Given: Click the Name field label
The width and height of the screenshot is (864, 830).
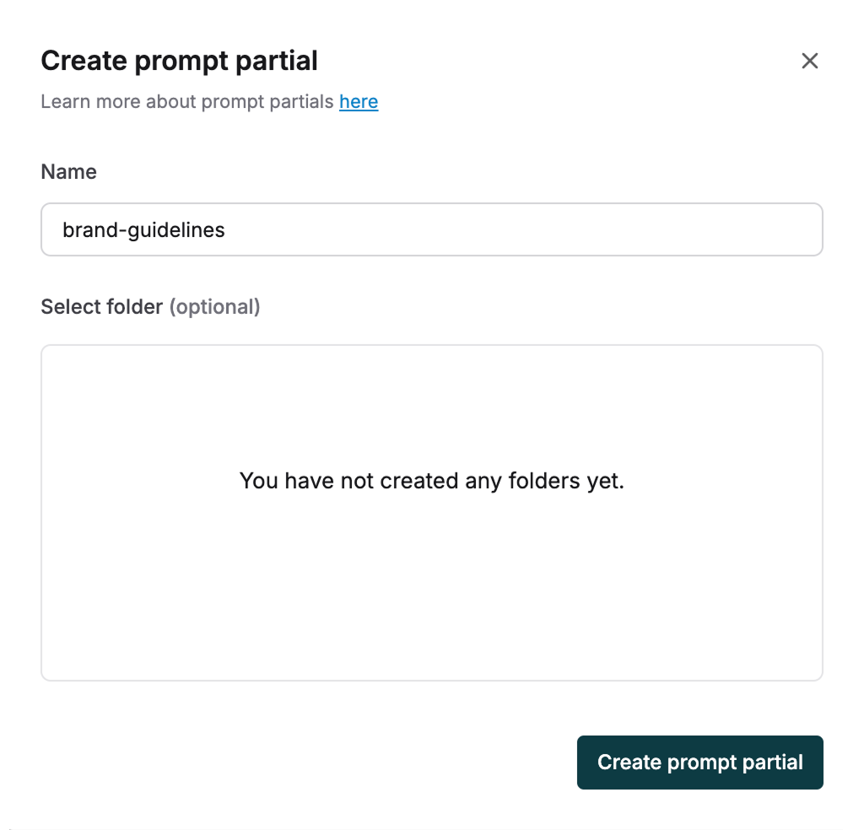Looking at the screenshot, I should [68, 171].
